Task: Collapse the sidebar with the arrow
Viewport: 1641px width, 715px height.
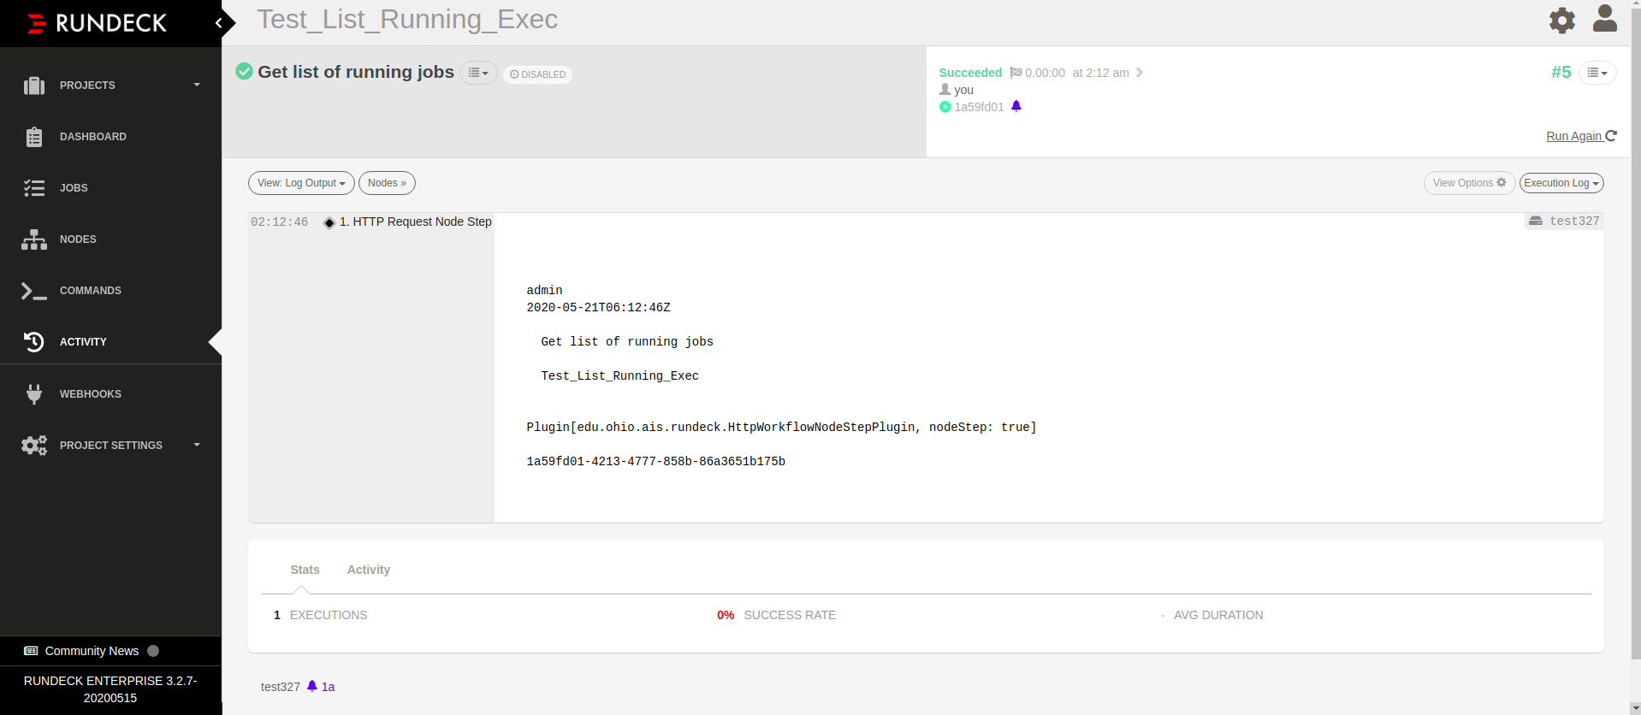Action: tap(219, 23)
